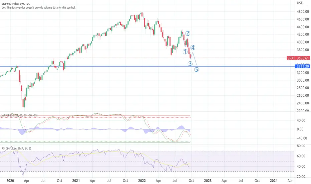Click the 2022 label on time axis
Viewport: 311px width, 184px height.
(142, 181)
